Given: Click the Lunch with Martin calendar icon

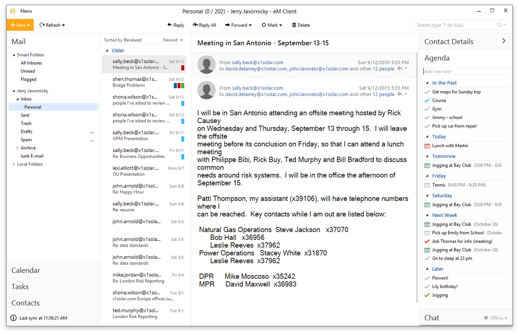Looking at the screenshot, I should coord(427,146).
